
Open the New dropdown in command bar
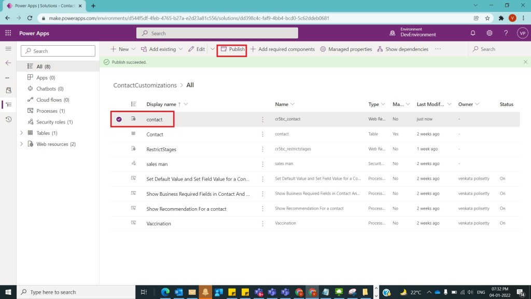coord(123,49)
